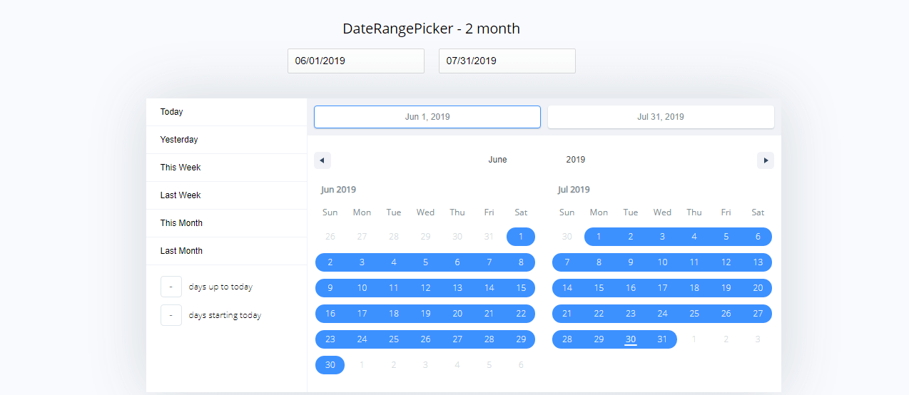Screen dimensions: 909x395
Task: Click the 07/31/2019 end date input
Action: (x=507, y=61)
